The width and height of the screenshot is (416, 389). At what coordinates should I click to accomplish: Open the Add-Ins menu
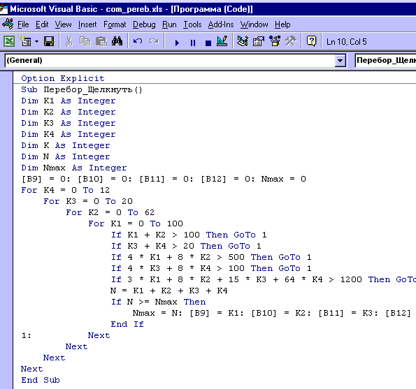click(x=221, y=24)
